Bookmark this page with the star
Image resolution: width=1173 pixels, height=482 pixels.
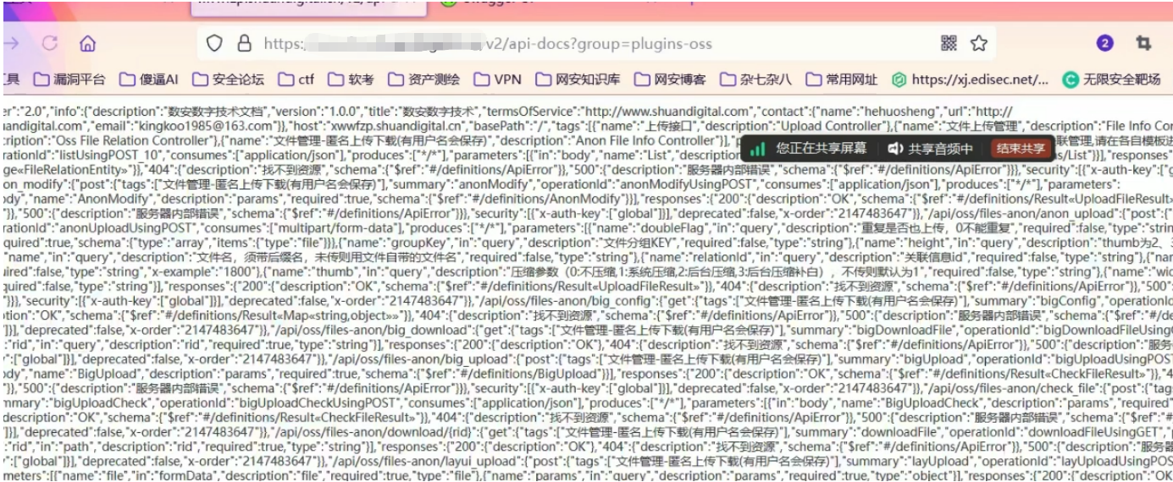pyautogui.click(x=979, y=43)
